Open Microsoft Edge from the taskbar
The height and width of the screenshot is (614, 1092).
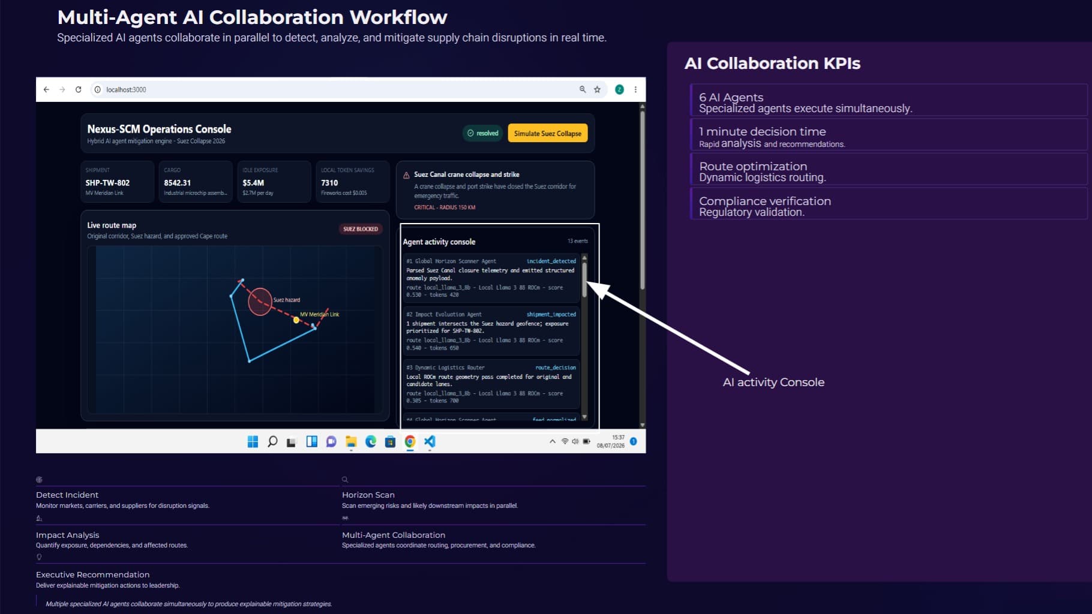click(x=371, y=442)
